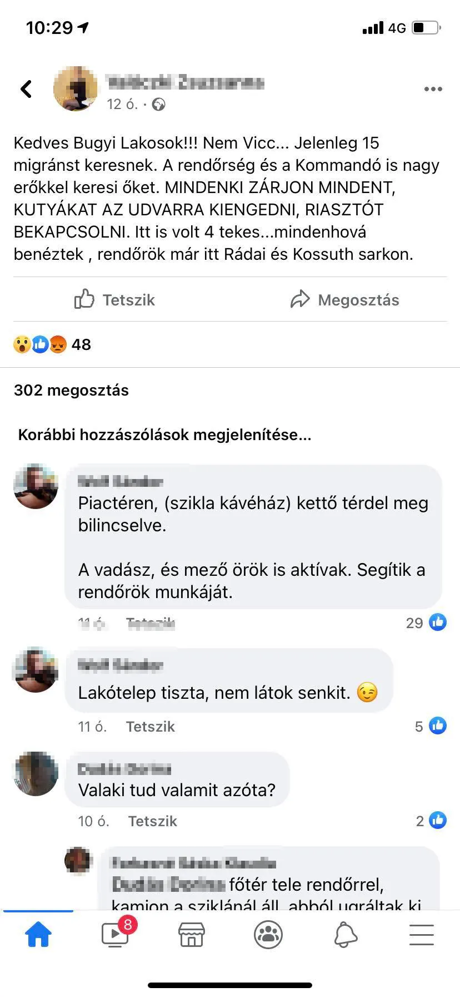Open the Groups icon in bottom bar

tap(268, 935)
